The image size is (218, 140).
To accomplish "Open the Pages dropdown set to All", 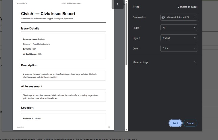I will [x=179, y=28].
